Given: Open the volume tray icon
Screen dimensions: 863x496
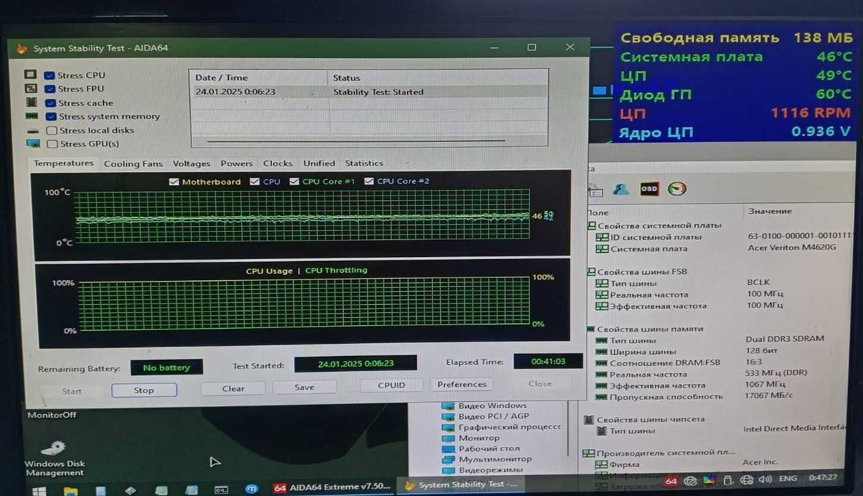Looking at the screenshot, I should pyautogui.click(x=765, y=479).
